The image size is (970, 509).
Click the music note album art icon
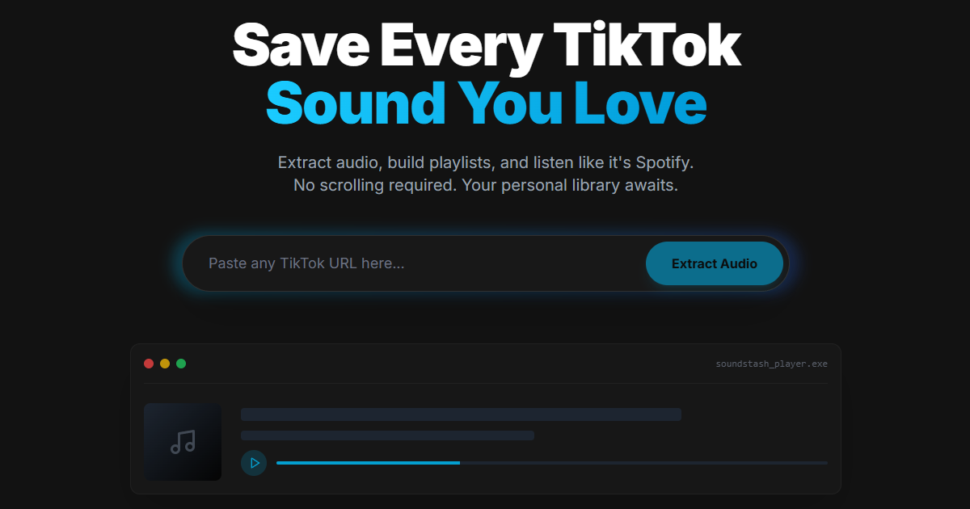pos(183,442)
